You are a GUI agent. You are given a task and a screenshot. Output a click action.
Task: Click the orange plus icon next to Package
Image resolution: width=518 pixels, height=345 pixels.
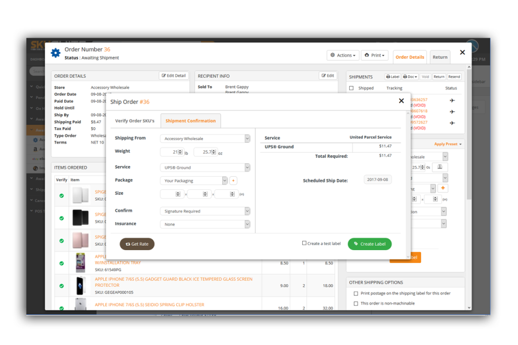[x=233, y=181]
